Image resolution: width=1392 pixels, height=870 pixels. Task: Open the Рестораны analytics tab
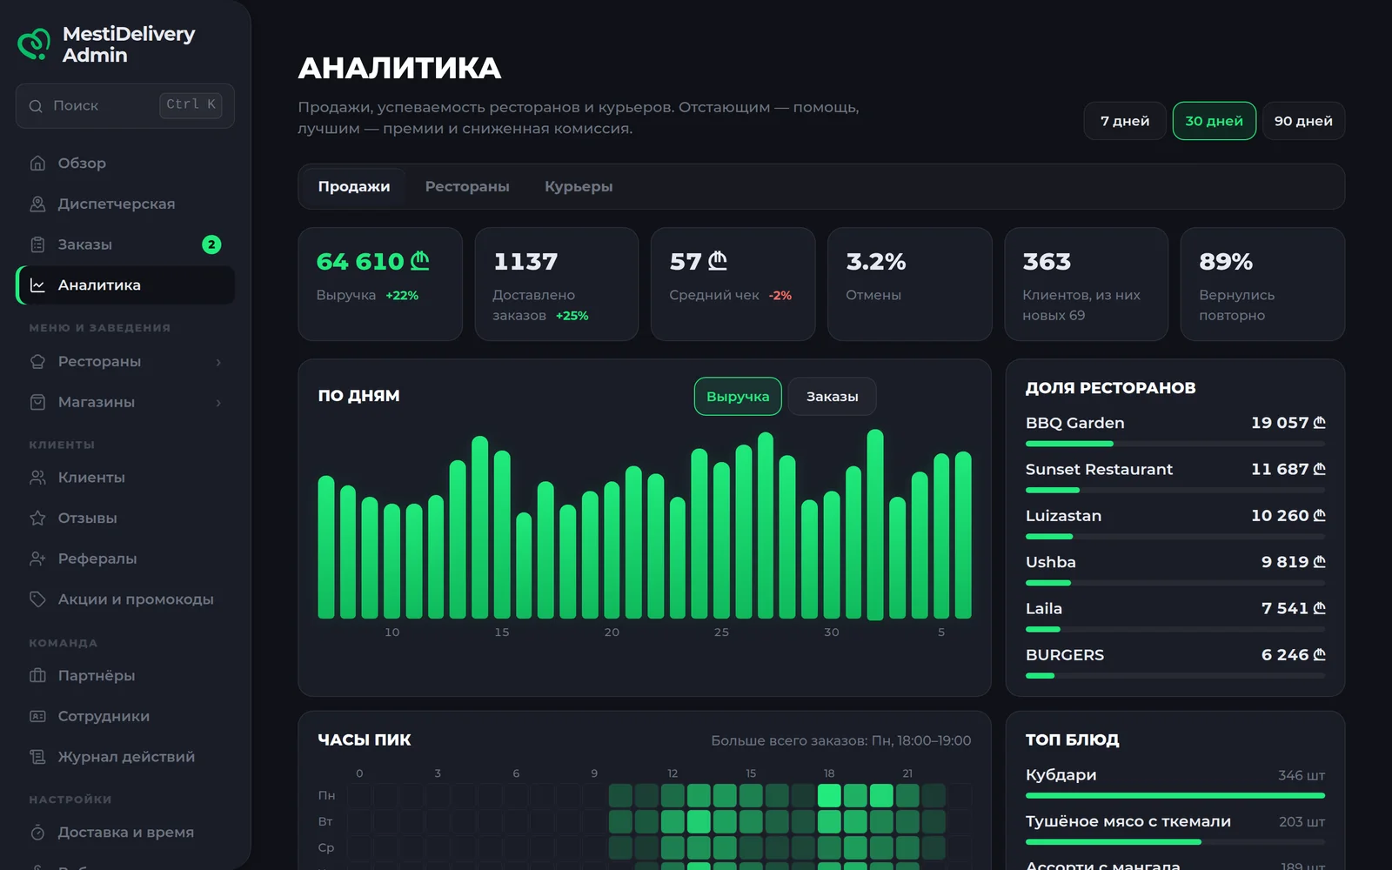tap(467, 186)
